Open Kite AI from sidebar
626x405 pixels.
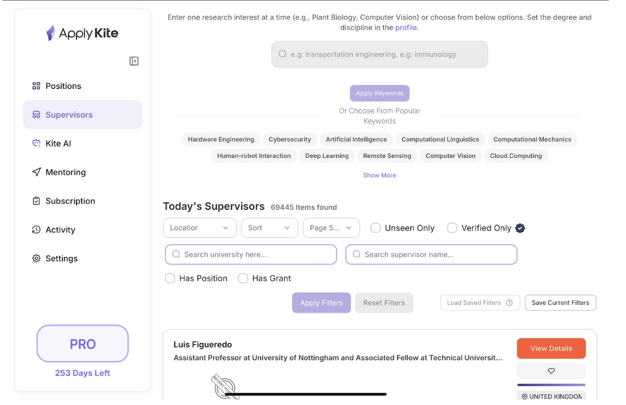click(58, 143)
